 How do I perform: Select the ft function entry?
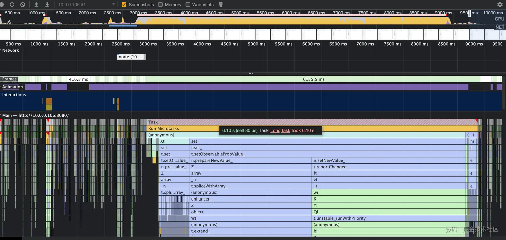[x=389, y=173]
